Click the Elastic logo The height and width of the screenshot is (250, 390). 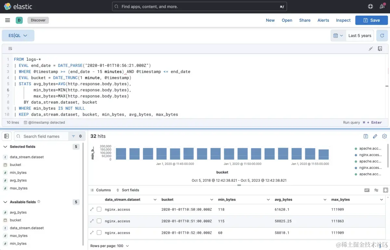point(18,6)
